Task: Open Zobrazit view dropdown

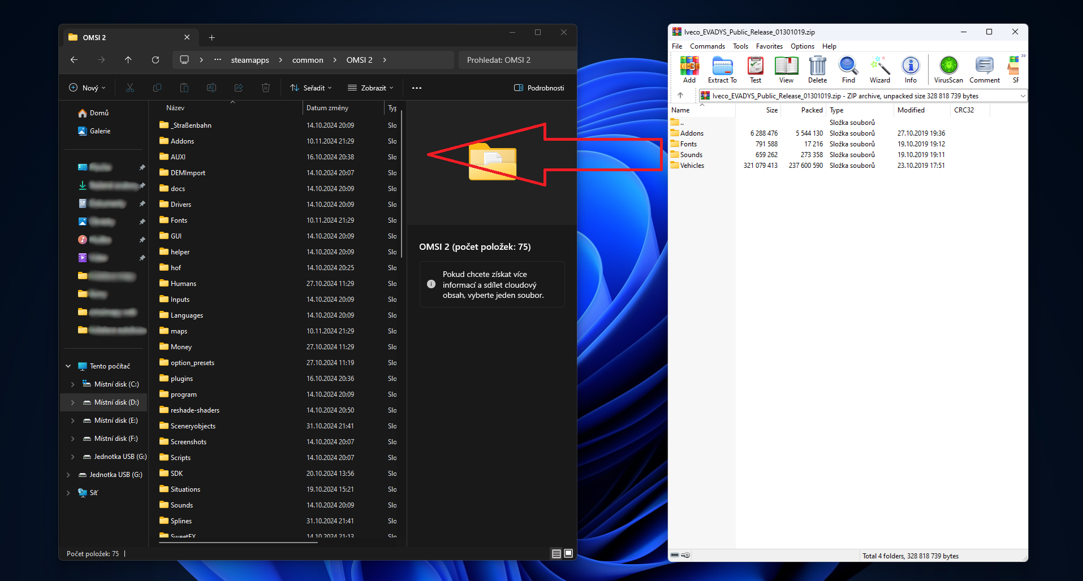Action: pos(370,88)
